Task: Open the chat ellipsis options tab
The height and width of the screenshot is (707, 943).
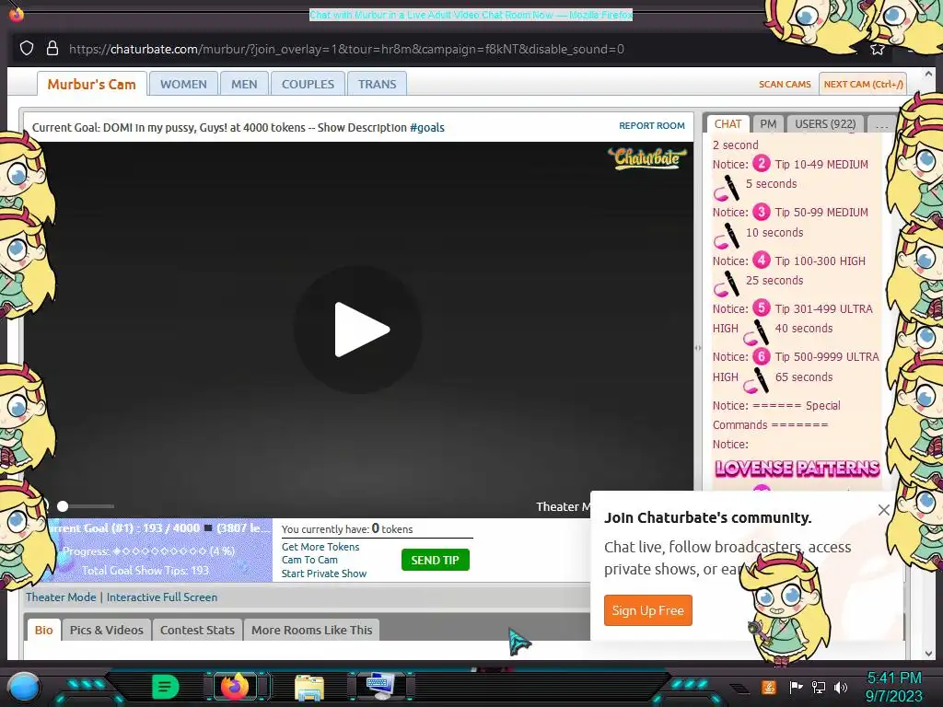Action: coord(881,124)
